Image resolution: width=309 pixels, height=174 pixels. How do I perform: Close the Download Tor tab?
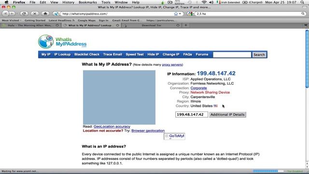point(178,25)
